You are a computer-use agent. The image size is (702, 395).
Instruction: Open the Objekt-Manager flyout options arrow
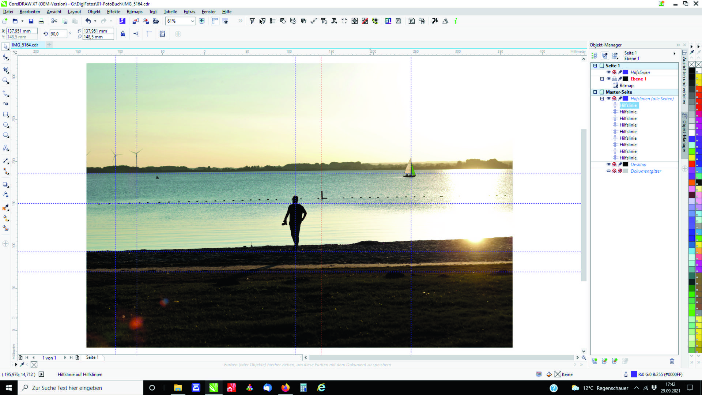[675, 54]
